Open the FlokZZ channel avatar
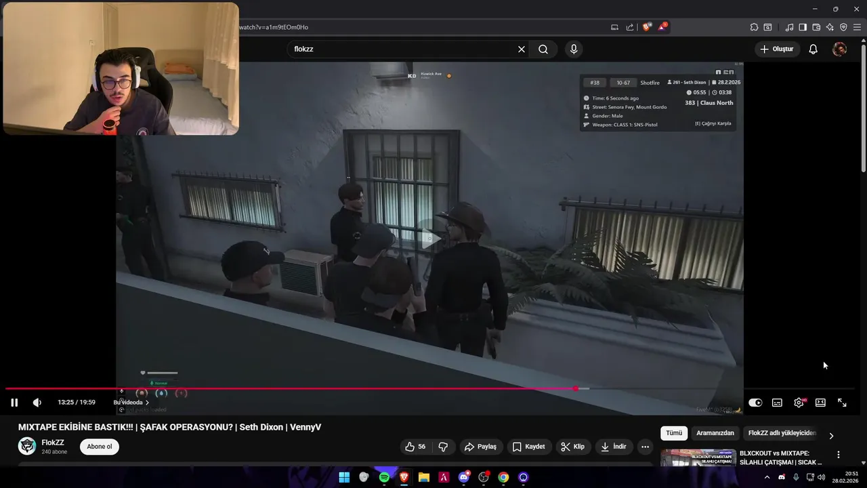The width and height of the screenshot is (867, 488). [27, 446]
